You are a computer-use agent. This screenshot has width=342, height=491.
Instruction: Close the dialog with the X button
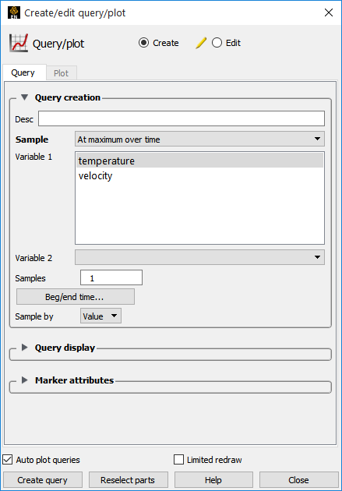pos(329,12)
